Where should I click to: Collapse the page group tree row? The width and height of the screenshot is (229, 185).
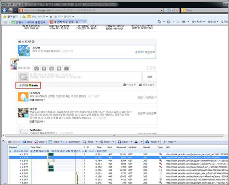pos(10,151)
